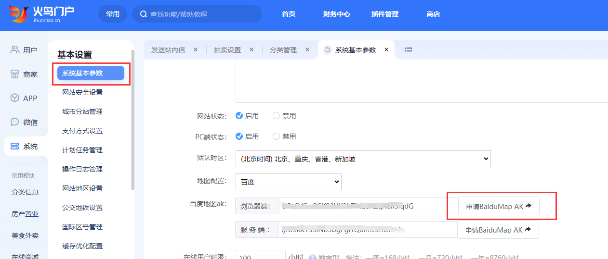The width and height of the screenshot is (608, 259).
Task: Open the 微信 sidebar section
Action: [x=24, y=122]
